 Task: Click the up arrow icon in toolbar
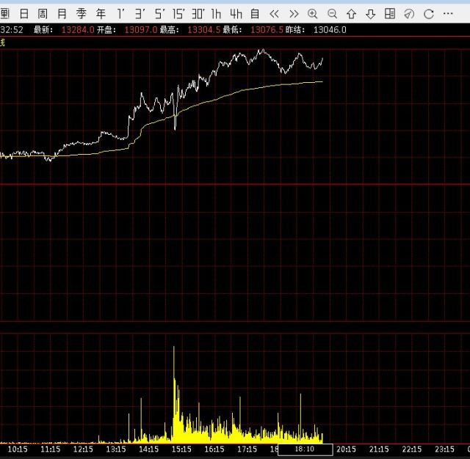[351, 14]
